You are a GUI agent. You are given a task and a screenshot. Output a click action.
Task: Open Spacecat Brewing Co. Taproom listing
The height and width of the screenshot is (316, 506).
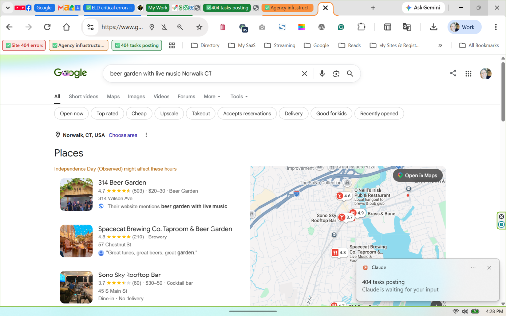click(165, 229)
